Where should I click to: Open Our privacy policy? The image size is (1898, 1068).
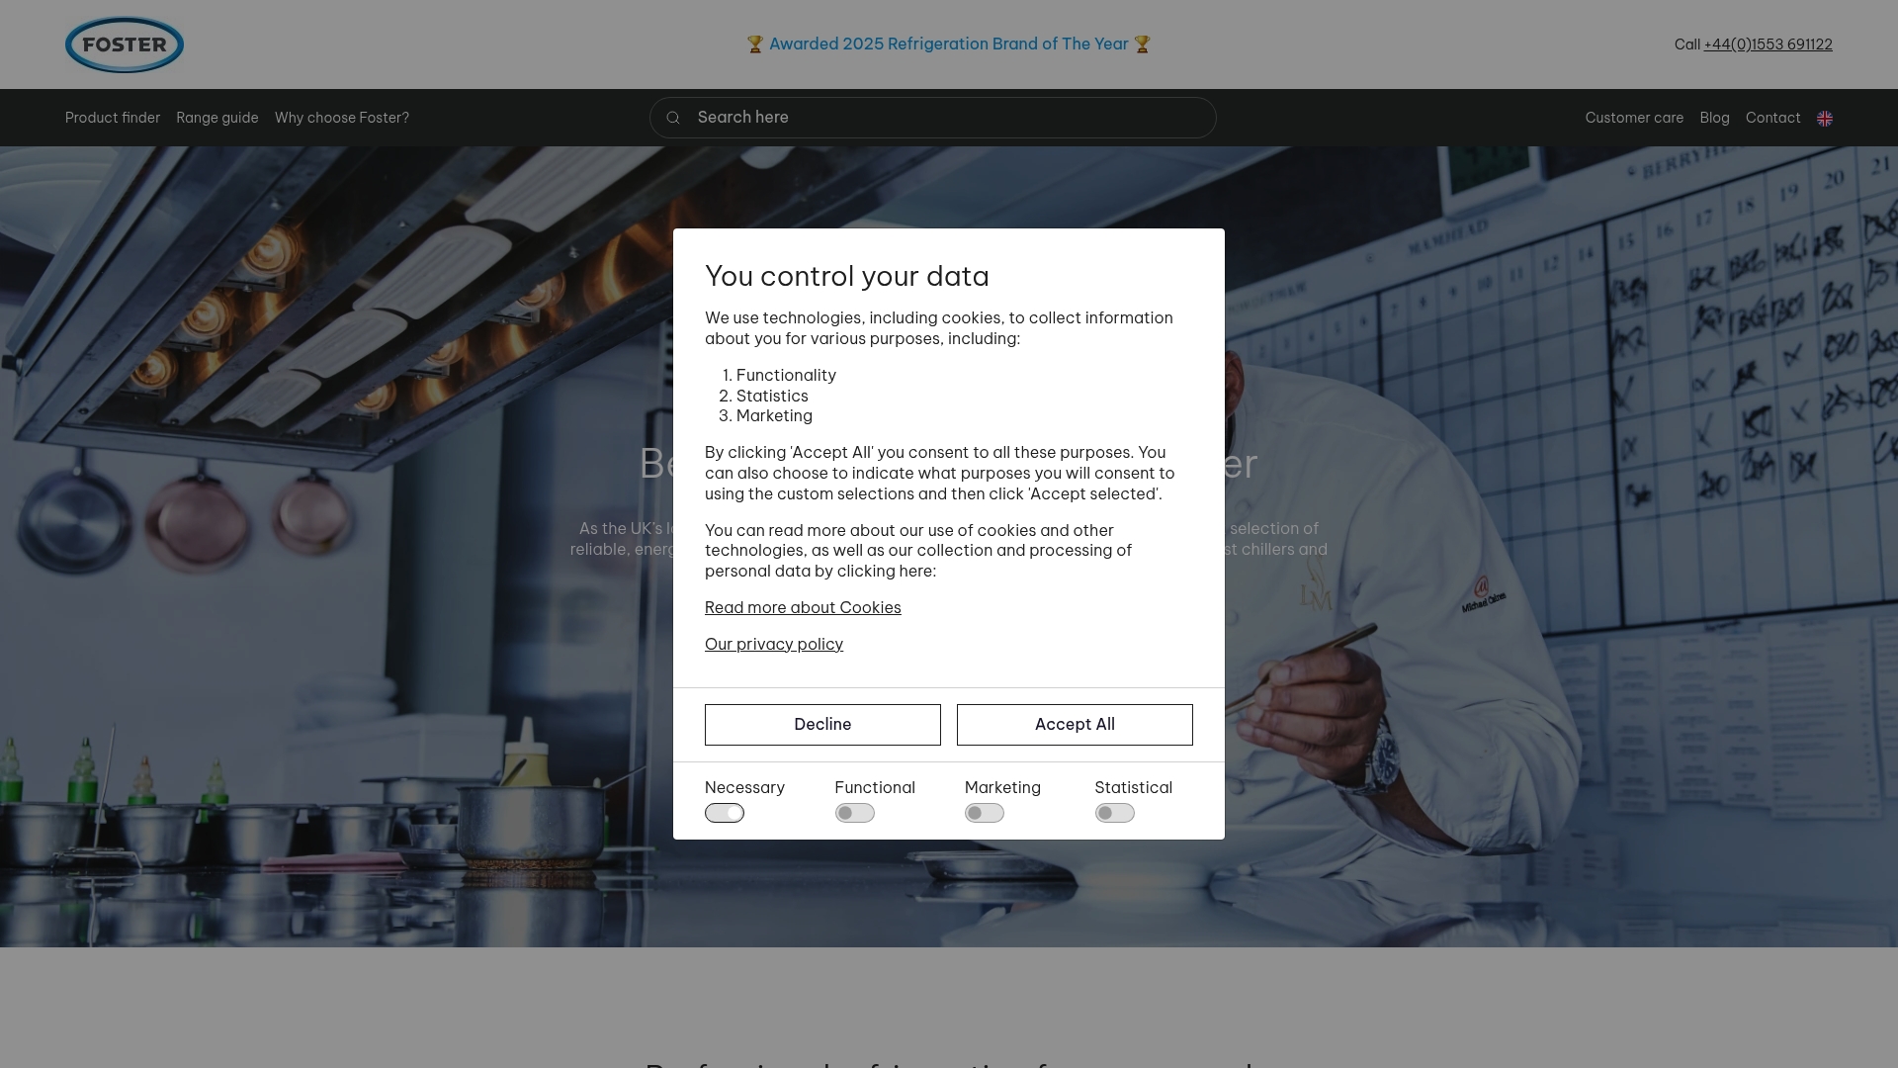coord(773,644)
